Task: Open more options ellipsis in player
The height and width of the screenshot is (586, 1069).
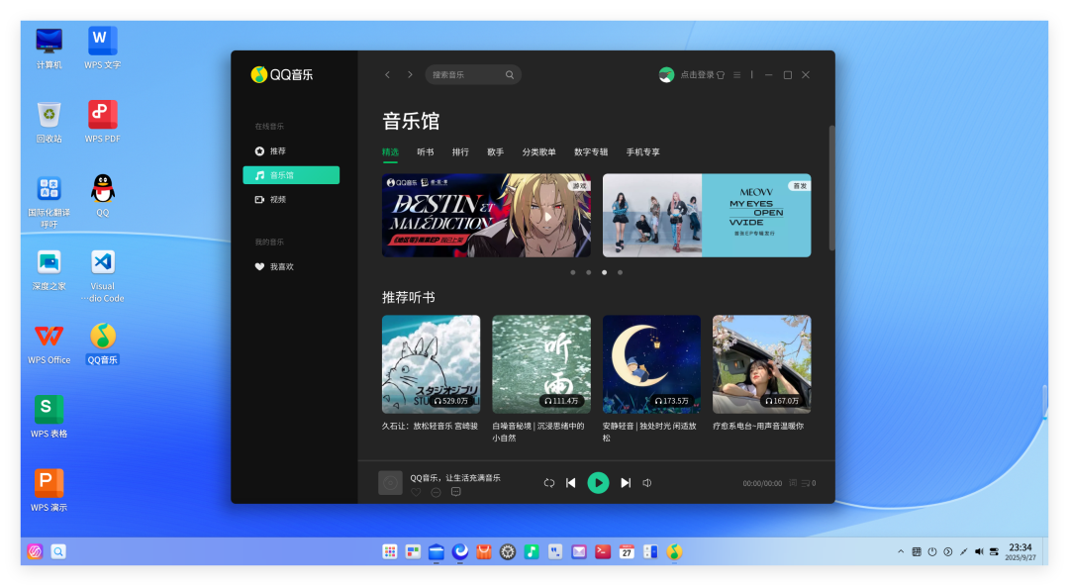Action: click(436, 492)
